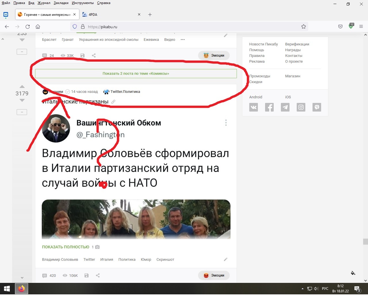The height and width of the screenshot is (303, 368).
Task: Open Pikabu's VK page icon
Action: pos(254,107)
